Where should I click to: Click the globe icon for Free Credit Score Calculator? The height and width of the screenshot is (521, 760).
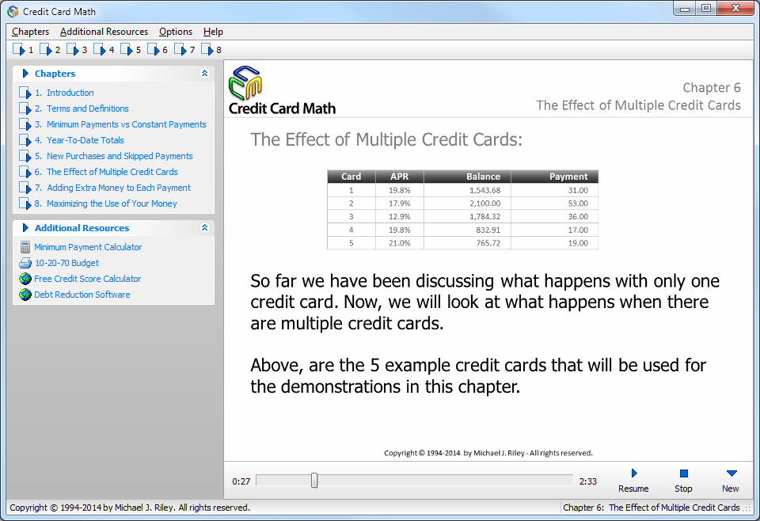[25, 279]
